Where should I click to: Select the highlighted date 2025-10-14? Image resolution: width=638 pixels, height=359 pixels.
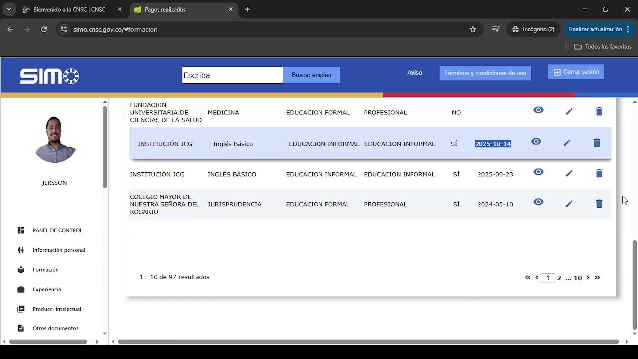[493, 144]
